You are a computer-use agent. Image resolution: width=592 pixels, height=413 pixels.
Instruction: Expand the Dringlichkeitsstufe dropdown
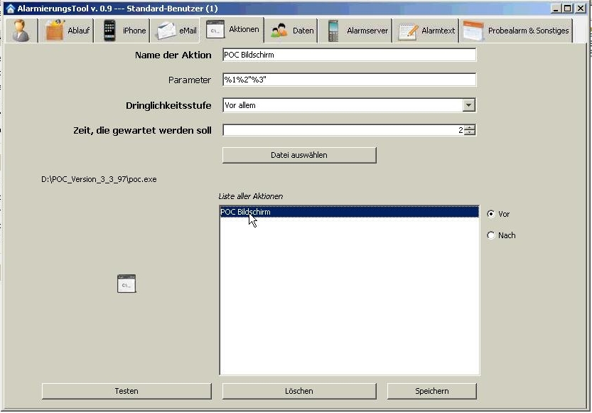(468, 105)
